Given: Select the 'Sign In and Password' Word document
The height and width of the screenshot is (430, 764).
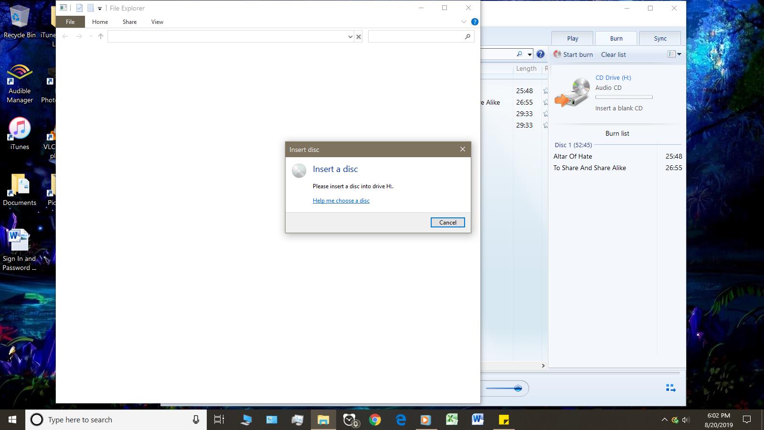Looking at the screenshot, I should (x=19, y=250).
